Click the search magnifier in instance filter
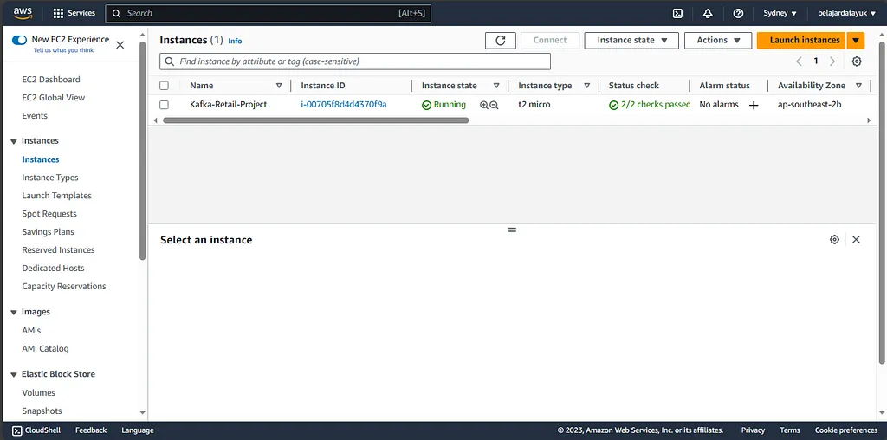This screenshot has height=440, width=887. point(169,61)
